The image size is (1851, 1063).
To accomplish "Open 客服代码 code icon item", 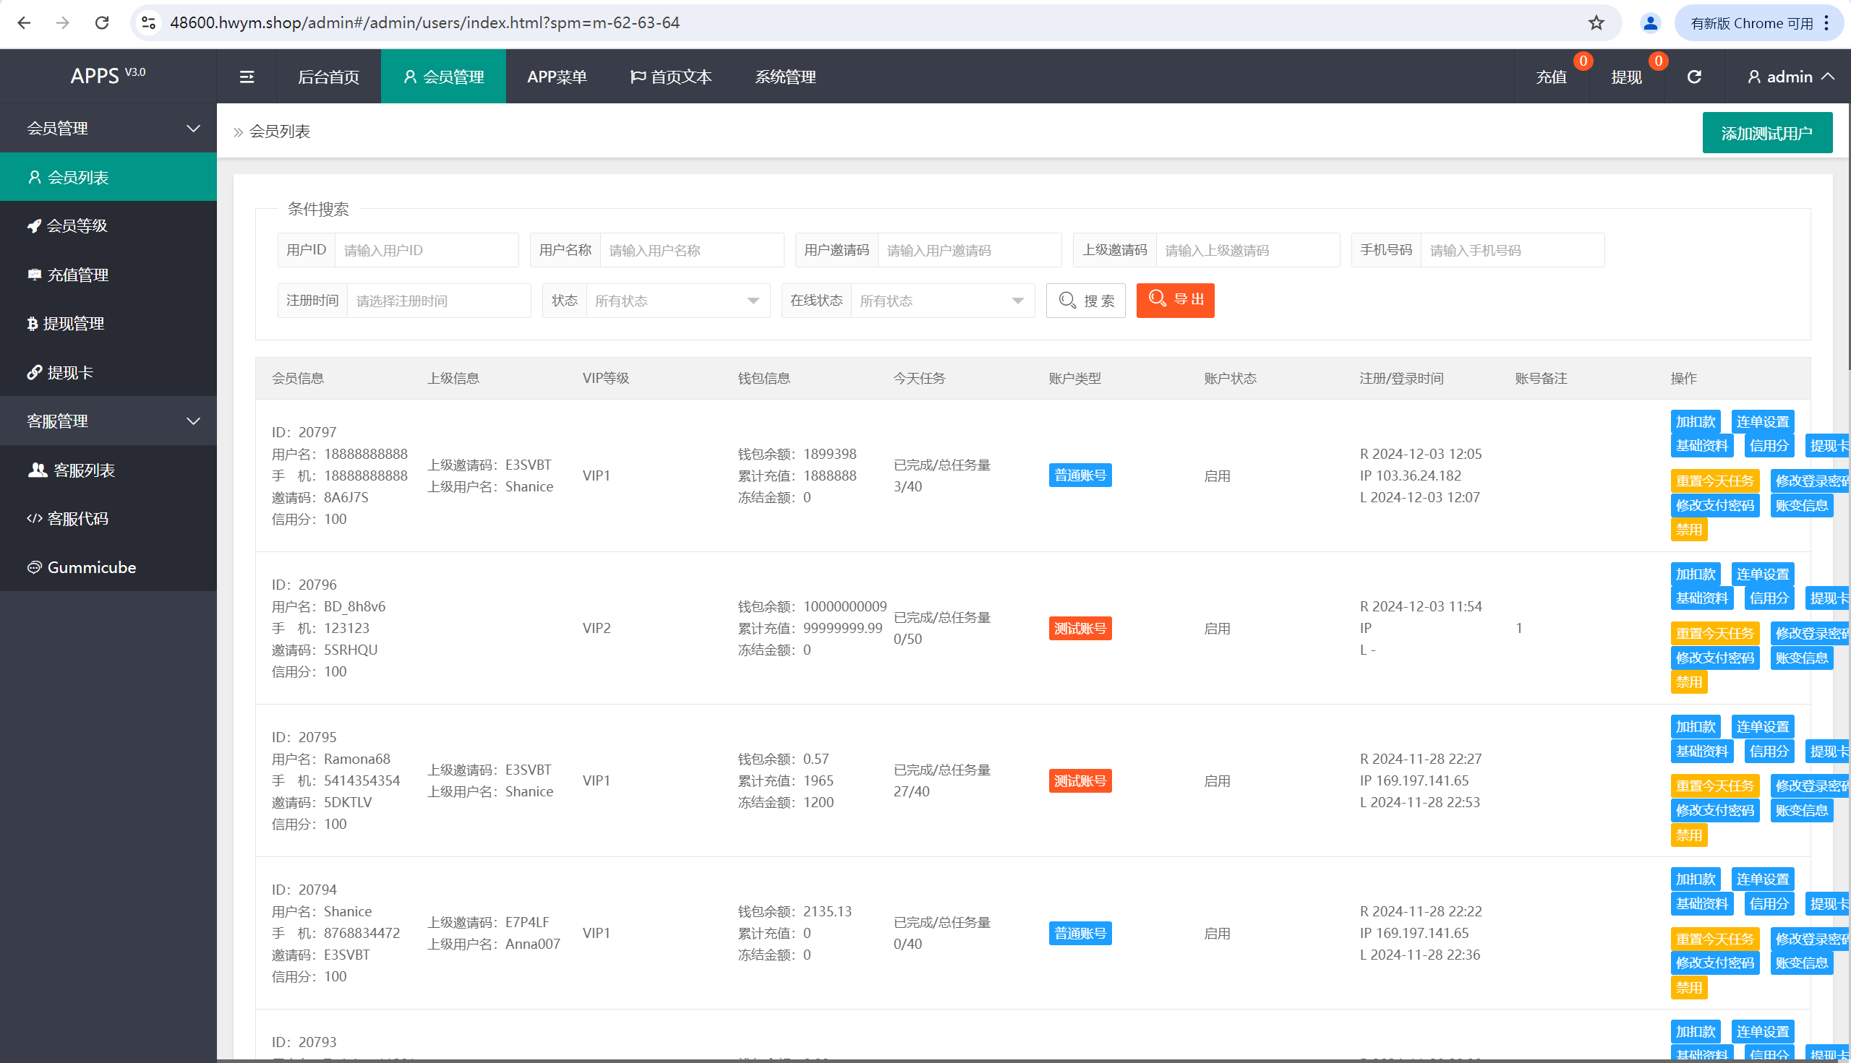I will point(77,518).
